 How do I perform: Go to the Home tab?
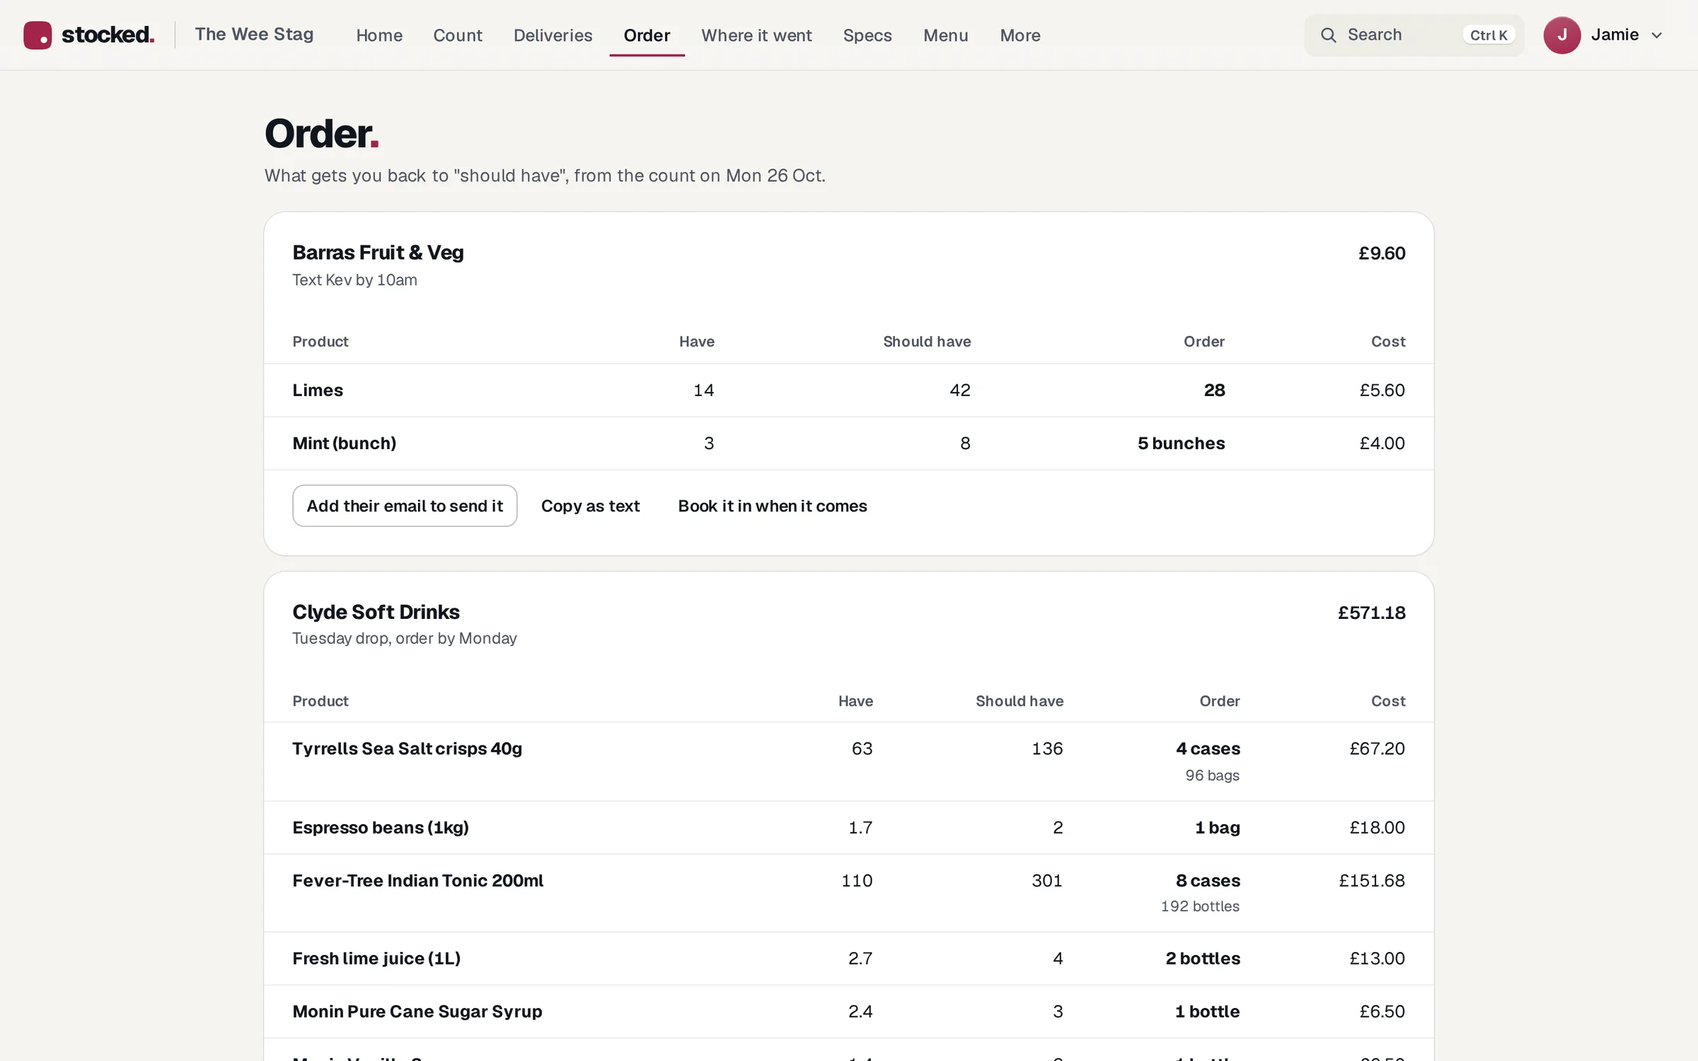[379, 35]
